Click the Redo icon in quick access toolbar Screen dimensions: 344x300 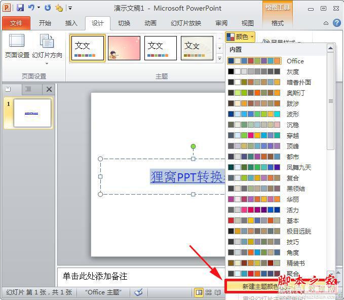pyautogui.click(x=48, y=8)
